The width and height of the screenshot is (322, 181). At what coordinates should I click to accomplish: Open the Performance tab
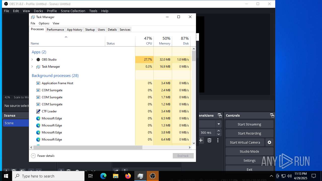click(55, 29)
